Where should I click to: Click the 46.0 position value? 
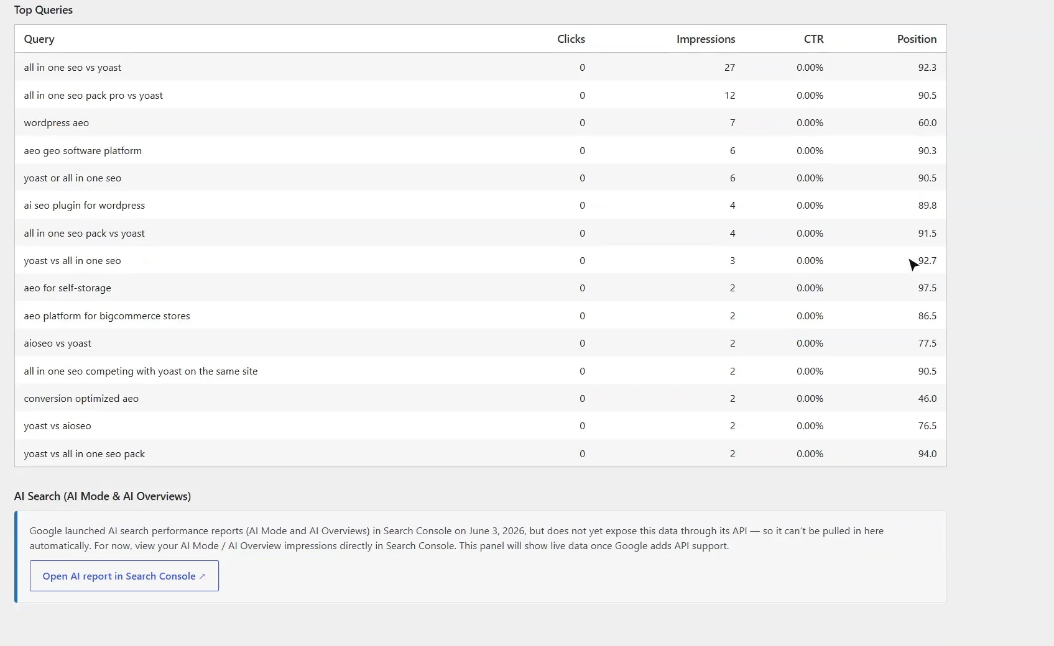point(927,399)
